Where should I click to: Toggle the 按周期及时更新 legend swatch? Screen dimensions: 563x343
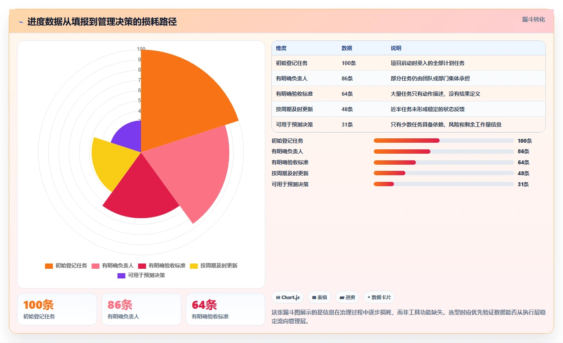194,266
